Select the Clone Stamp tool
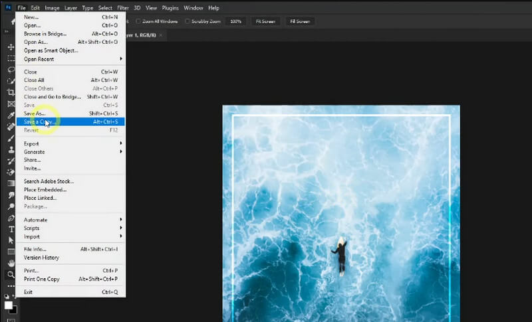The image size is (532, 322). [x=11, y=149]
